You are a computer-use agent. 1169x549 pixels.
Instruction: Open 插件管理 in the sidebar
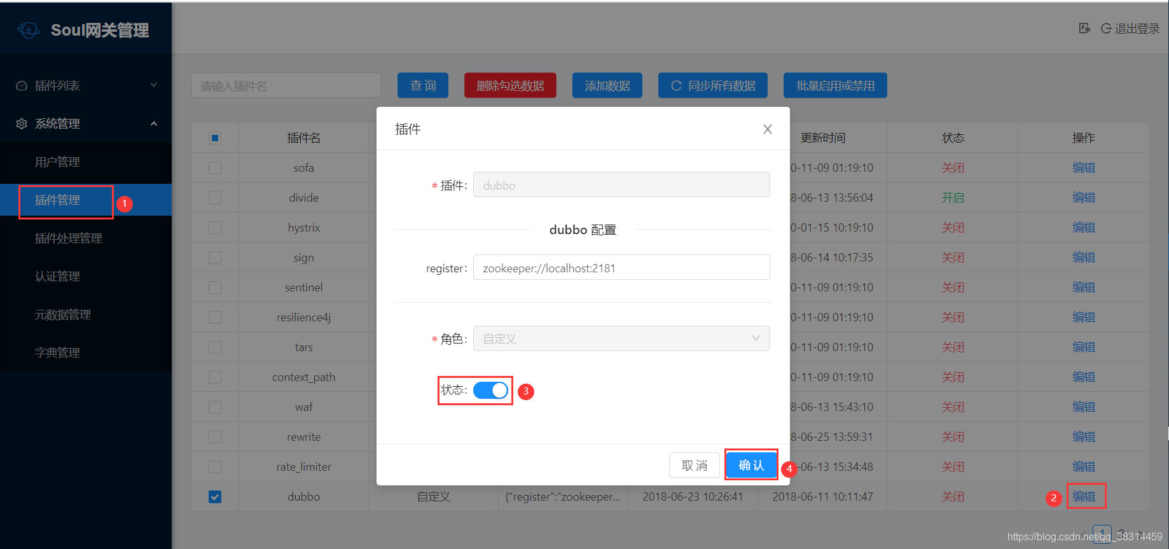pyautogui.click(x=86, y=200)
